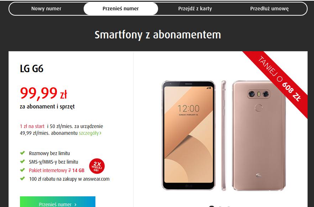Open the Przedłuż umowę tab
Viewport: 314px width, 207px height.
point(269,9)
